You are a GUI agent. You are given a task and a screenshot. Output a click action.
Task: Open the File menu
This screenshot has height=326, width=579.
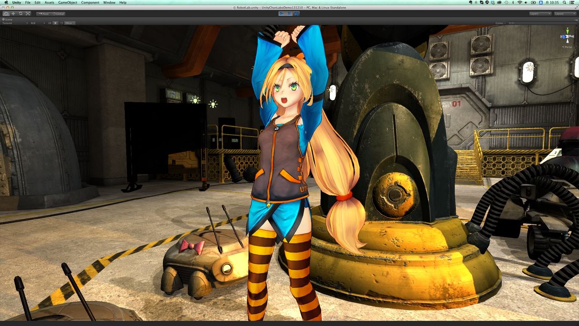[28, 3]
